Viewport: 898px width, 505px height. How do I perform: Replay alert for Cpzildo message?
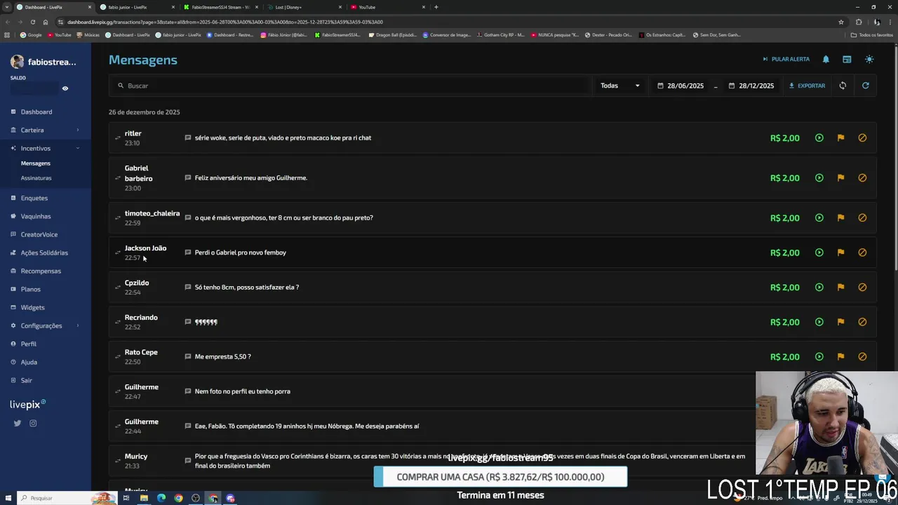[819, 288]
